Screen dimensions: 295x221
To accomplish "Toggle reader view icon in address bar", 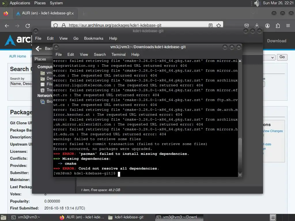I will coord(211,25).
